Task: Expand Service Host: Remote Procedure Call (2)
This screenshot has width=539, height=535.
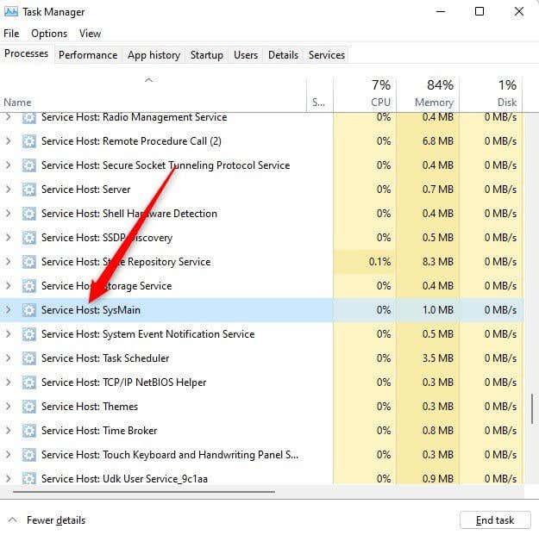Action: pyautogui.click(x=9, y=141)
